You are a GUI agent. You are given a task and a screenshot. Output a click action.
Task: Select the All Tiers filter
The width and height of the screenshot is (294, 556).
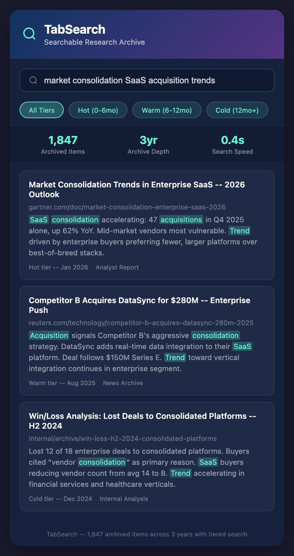click(42, 110)
